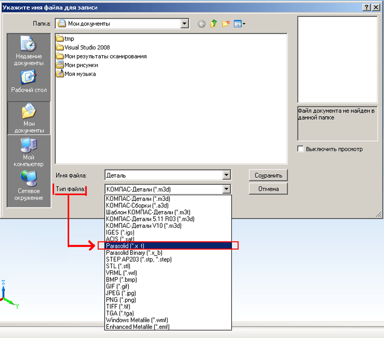Select Parasolid Binary (*.x_b) format
The image size is (384, 338).
tap(168, 253)
